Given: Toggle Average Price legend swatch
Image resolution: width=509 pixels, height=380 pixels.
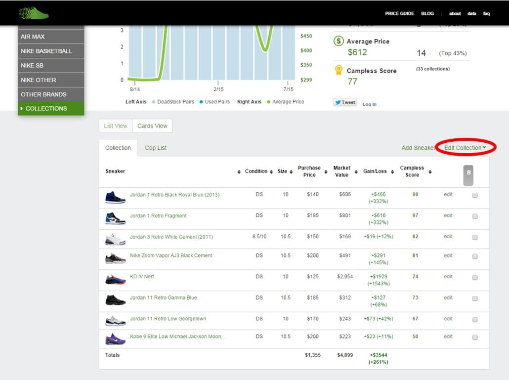Looking at the screenshot, I should click(268, 102).
